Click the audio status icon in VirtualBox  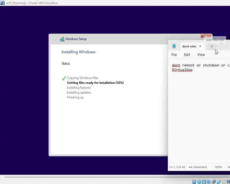pos(209,182)
